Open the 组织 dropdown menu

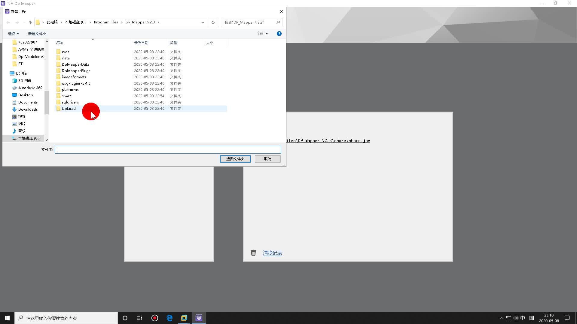coord(13,34)
